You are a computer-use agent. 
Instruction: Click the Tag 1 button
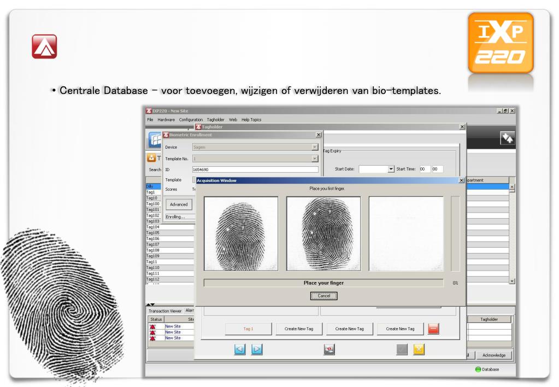pyautogui.click(x=248, y=329)
